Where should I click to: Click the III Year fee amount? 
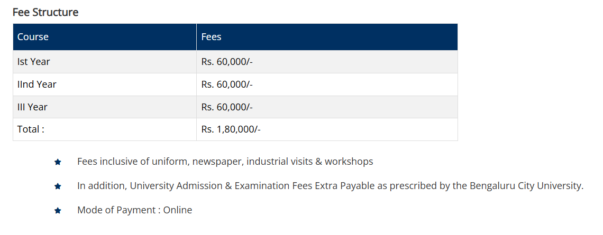point(227,107)
